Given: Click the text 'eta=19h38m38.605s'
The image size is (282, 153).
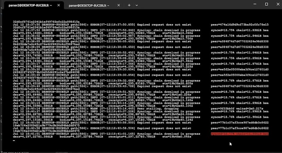Looking at the screenshot, I should 177,83.
